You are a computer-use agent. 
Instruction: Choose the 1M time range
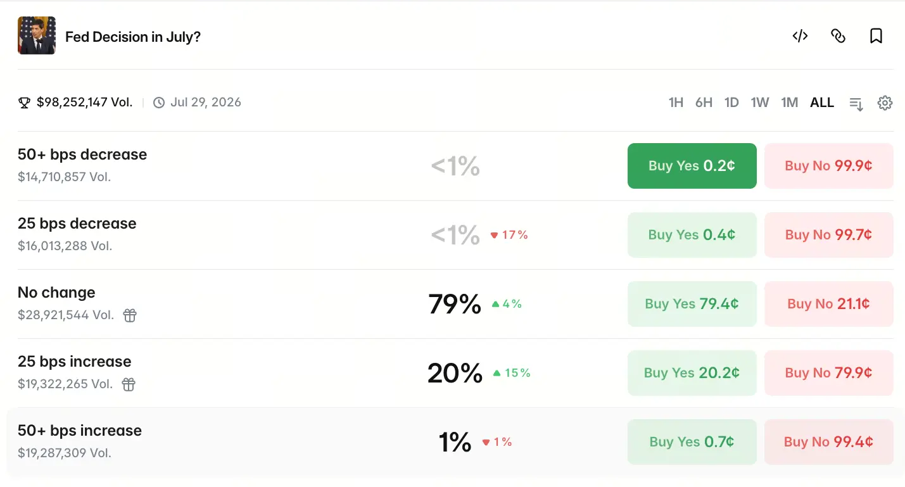click(789, 103)
